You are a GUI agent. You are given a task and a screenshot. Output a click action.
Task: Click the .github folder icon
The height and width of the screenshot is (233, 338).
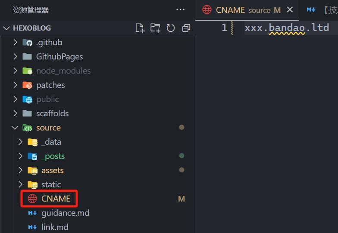27,42
